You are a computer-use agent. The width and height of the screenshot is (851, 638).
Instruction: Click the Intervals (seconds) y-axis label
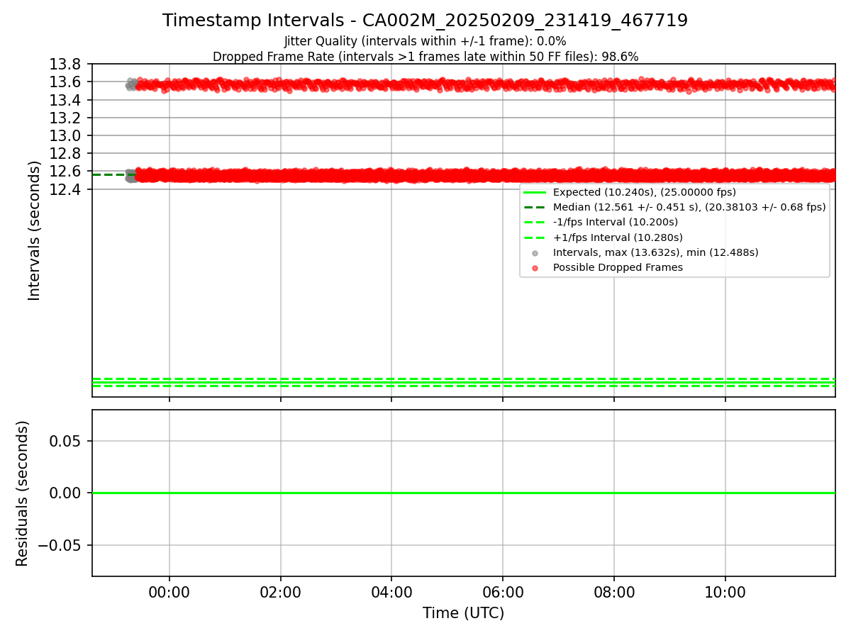[x=34, y=230]
